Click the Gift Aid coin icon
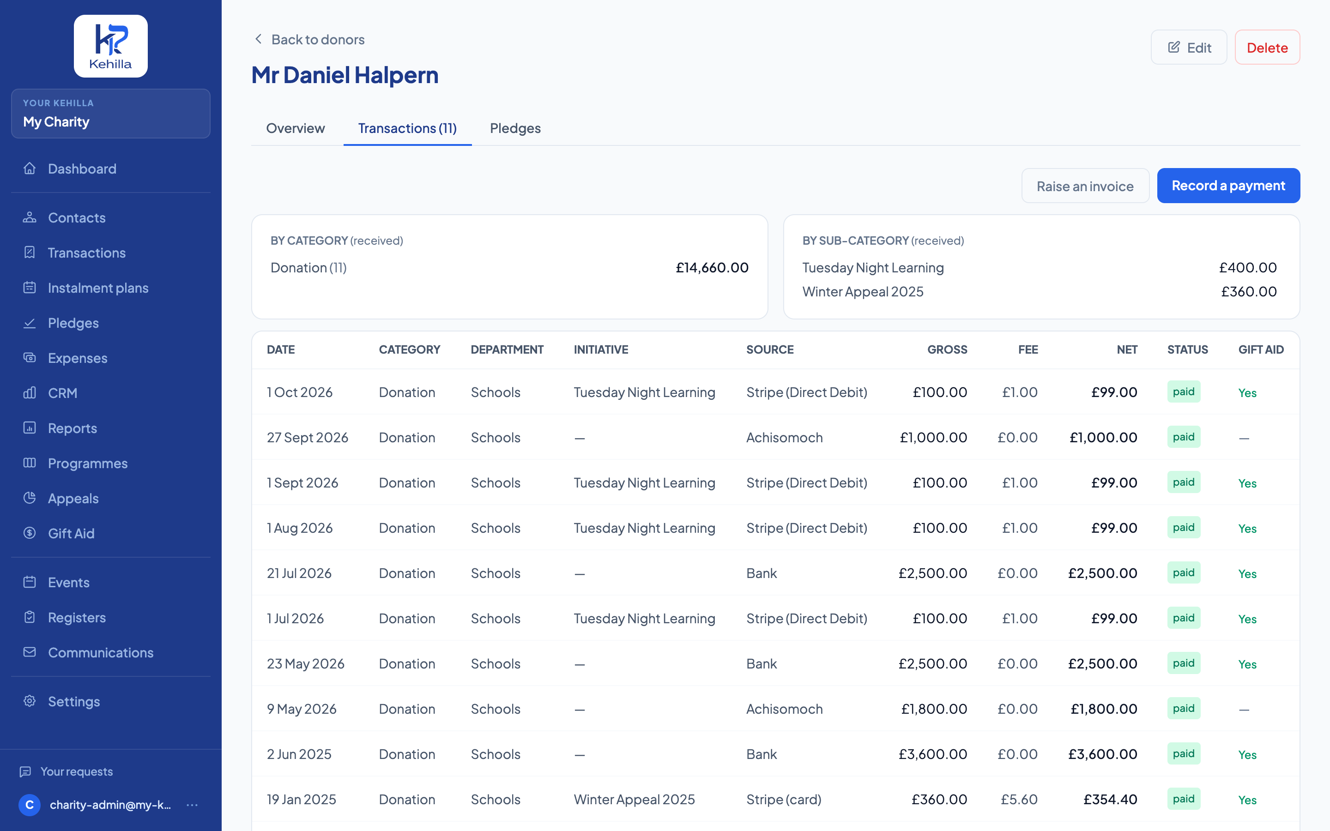 (30, 533)
